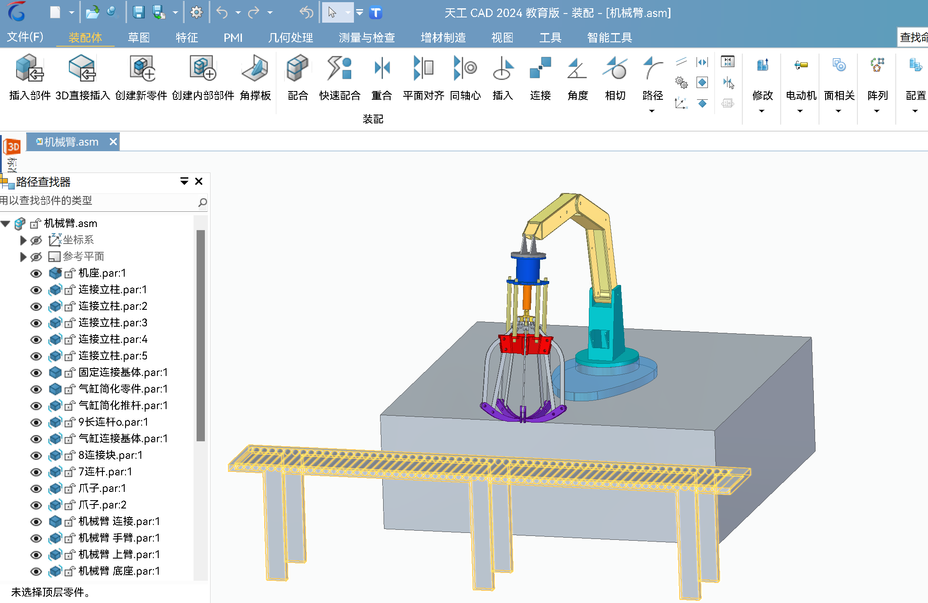Hide 机械臂 底座.par:1 with eye icon
The image size is (928, 603).
point(36,572)
